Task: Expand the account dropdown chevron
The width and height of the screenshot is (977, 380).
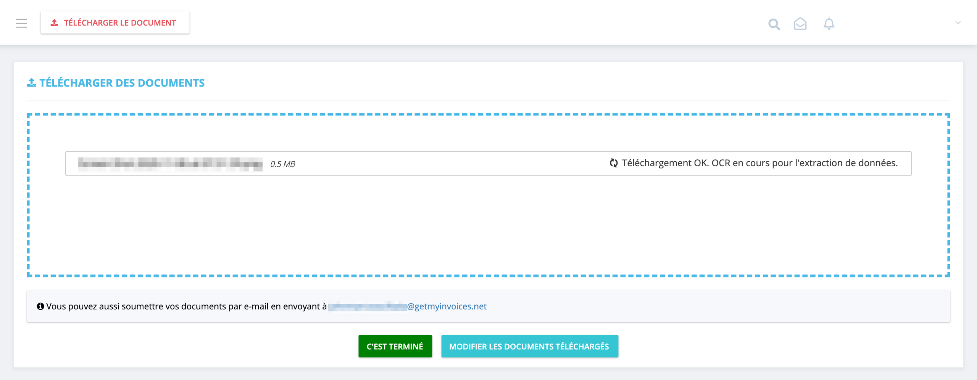Action: point(958,22)
